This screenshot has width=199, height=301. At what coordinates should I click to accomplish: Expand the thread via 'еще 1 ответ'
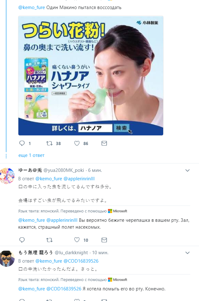31,155
